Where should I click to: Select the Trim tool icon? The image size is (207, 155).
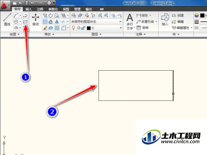[63, 21]
